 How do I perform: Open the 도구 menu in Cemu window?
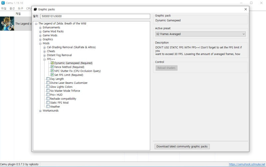click(x=20, y=8)
